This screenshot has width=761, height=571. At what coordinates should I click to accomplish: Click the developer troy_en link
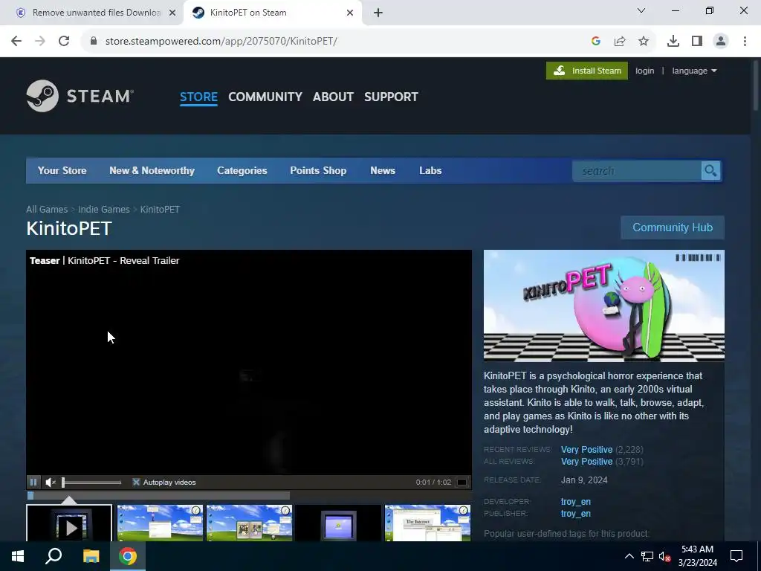(x=576, y=502)
